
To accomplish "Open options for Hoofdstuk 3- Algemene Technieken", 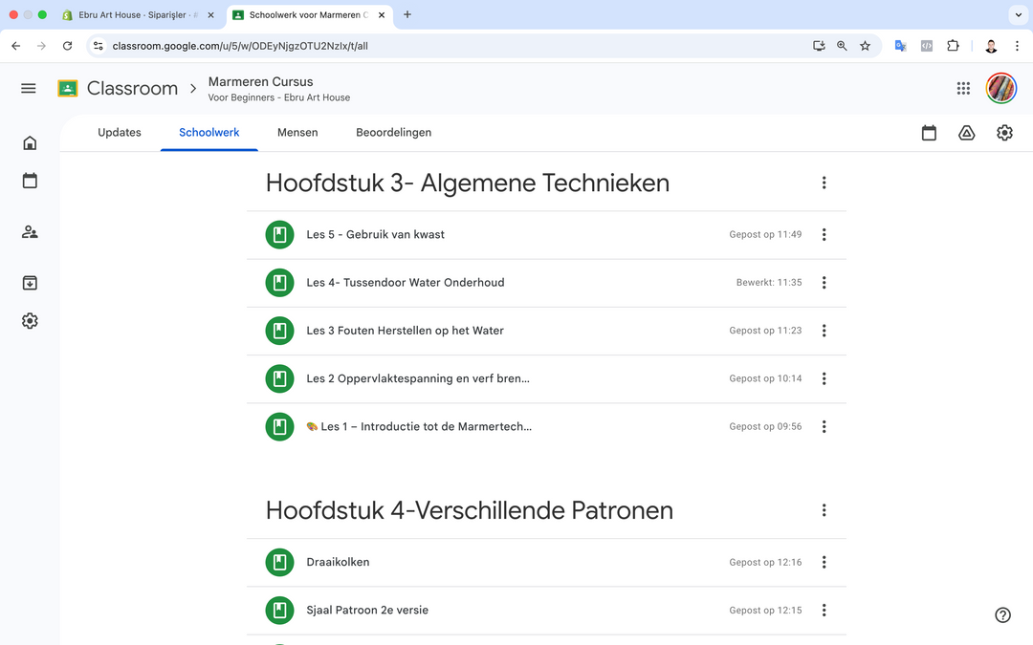I will (824, 183).
